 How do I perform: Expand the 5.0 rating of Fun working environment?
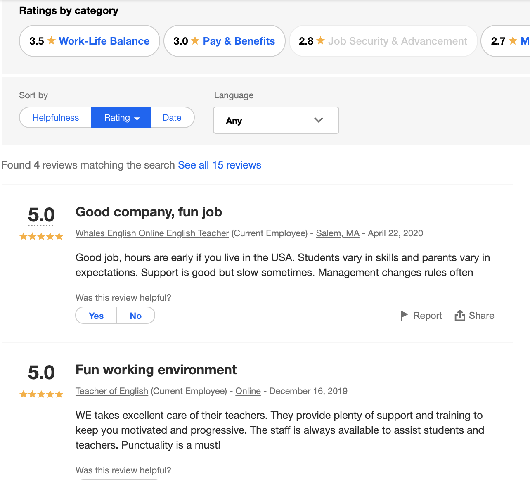pyautogui.click(x=41, y=373)
